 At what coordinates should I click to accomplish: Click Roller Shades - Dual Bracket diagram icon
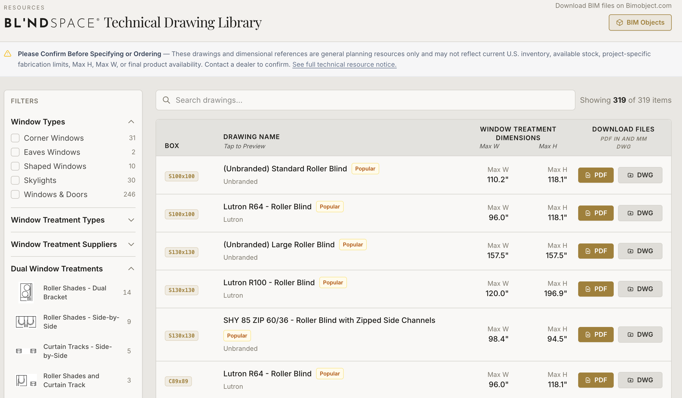26,292
